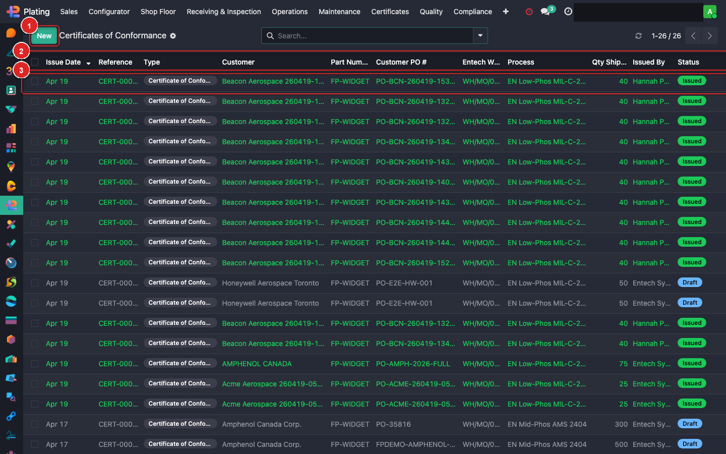Go to next page using right arrow
The width and height of the screenshot is (726, 454).
[x=709, y=36]
